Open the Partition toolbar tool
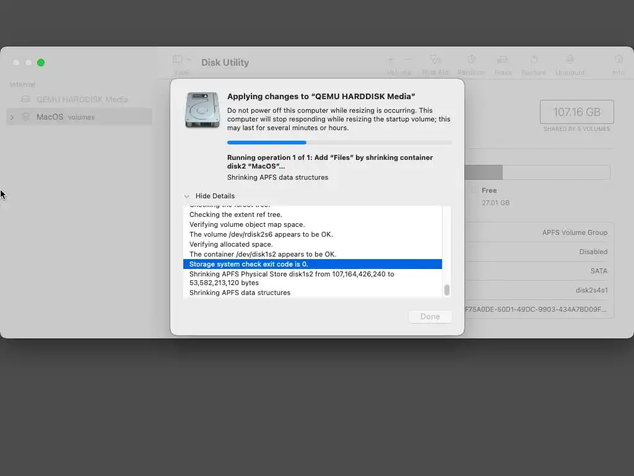 tap(471, 59)
